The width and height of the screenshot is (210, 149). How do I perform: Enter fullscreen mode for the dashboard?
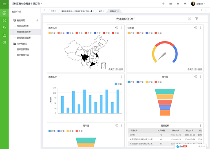click(190, 19)
